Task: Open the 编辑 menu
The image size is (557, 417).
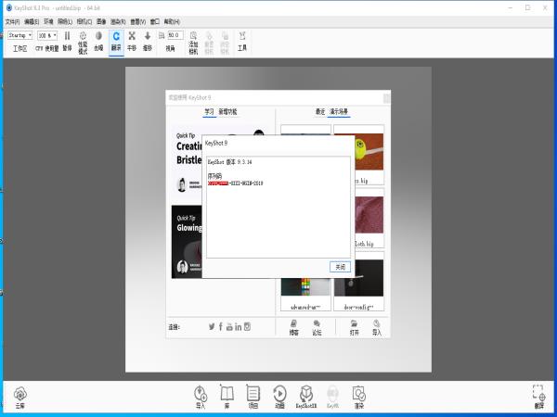Action: click(x=31, y=20)
